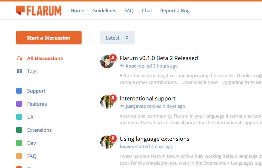The width and height of the screenshot is (262, 168).
Task: Click Report a Bug
Action: pyautogui.click(x=175, y=11)
